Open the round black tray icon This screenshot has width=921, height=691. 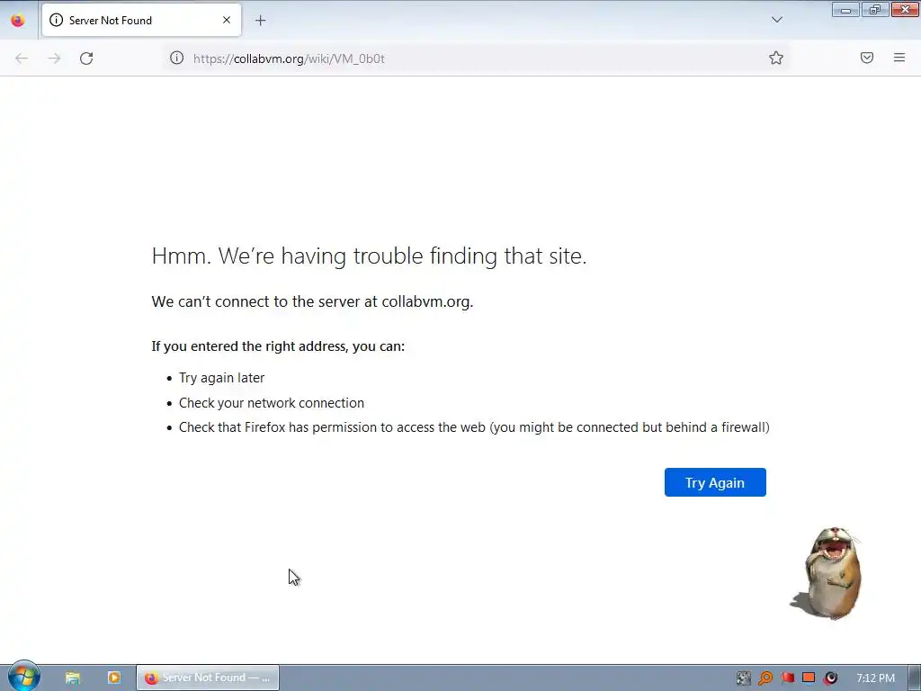[x=830, y=678]
